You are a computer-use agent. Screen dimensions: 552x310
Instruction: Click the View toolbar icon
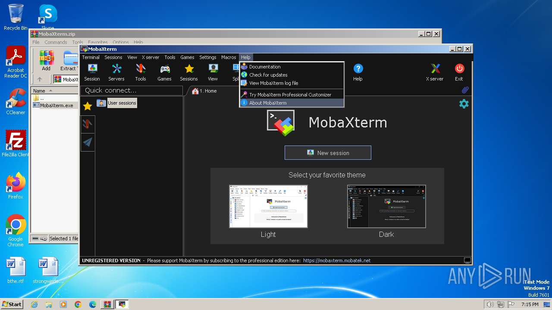click(213, 72)
